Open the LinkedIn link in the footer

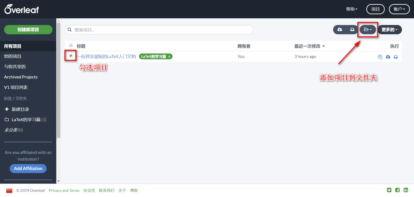[406, 190]
